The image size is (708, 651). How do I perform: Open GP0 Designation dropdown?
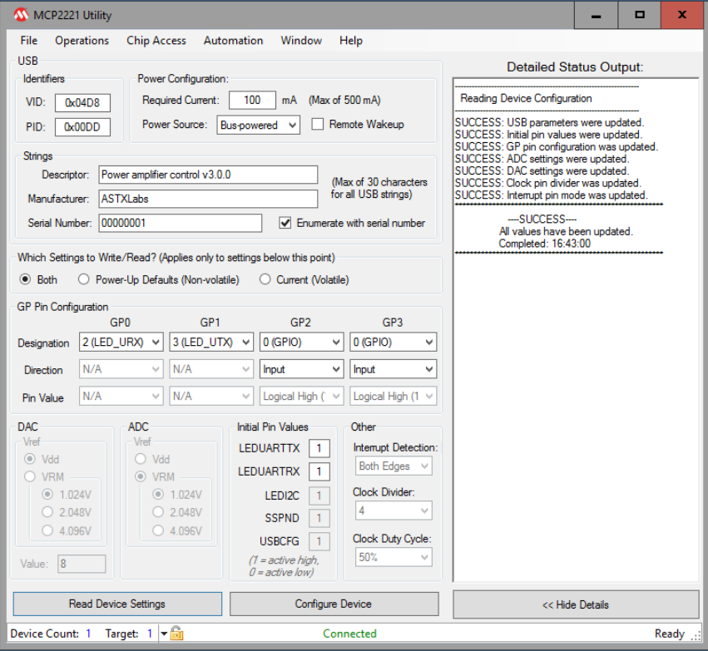pos(121,342)
